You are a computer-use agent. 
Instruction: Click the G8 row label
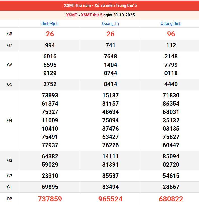click(x=10, y=34)
